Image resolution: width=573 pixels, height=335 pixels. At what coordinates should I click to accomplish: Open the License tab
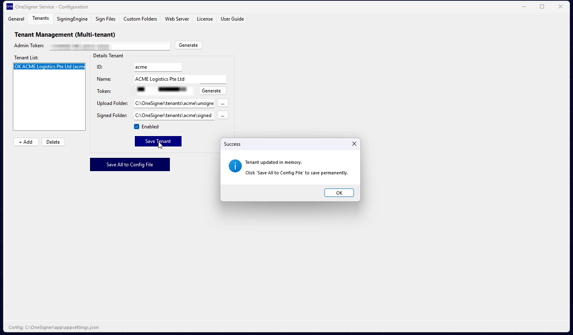(x=205, y=19)
